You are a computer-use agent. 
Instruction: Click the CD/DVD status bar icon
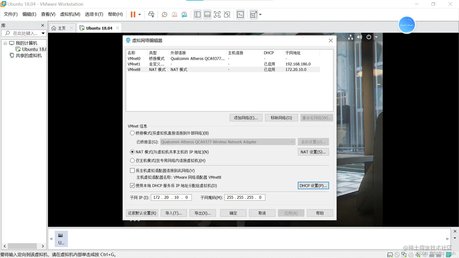pos(397,255)
